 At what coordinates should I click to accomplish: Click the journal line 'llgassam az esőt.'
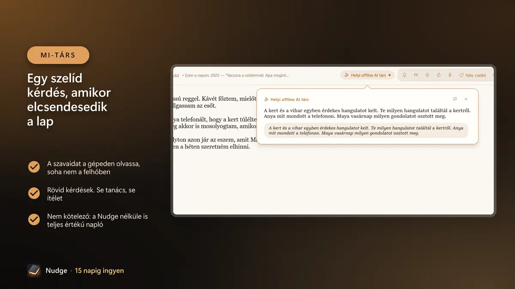tap(195, 106)
